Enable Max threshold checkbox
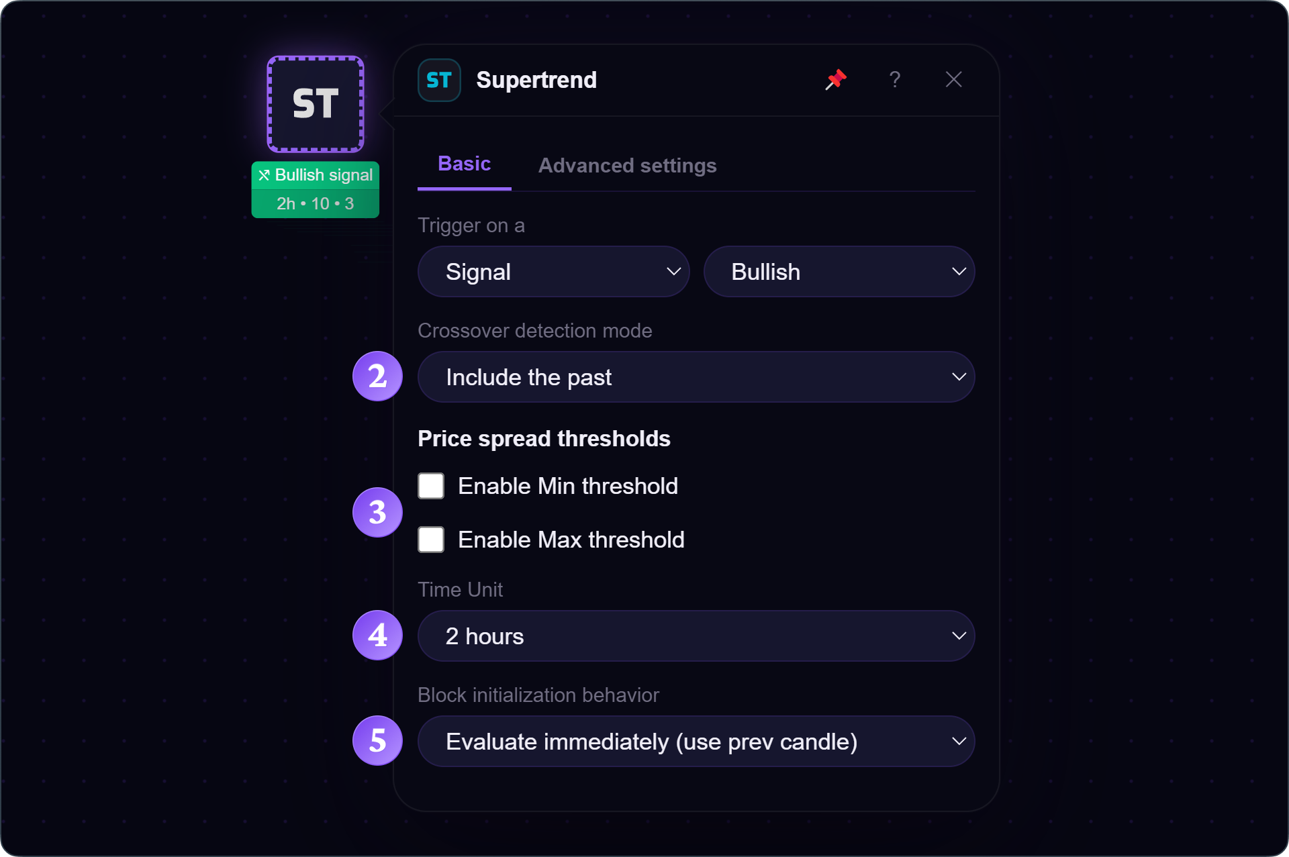The width and height of the screenshot is (1289, 857). tap(431, 540)
